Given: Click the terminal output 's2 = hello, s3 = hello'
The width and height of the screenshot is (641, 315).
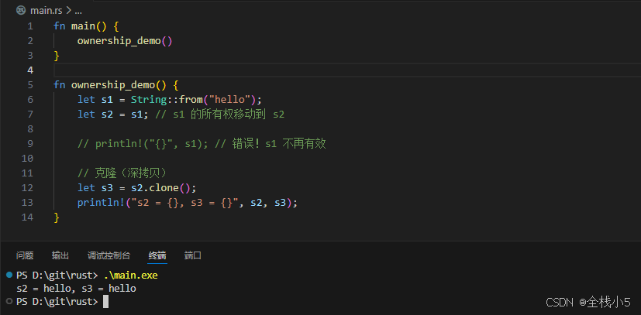Looking at the screenshot, I should click(77, 289).
